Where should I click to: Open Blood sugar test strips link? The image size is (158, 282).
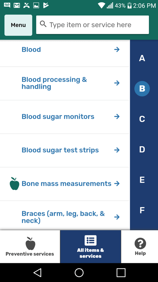60,150
